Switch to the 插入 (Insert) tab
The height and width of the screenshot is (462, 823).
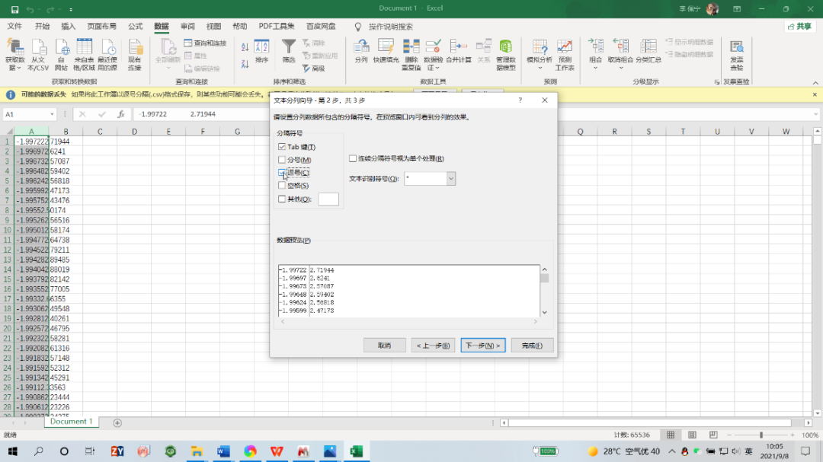click(69, 26)
